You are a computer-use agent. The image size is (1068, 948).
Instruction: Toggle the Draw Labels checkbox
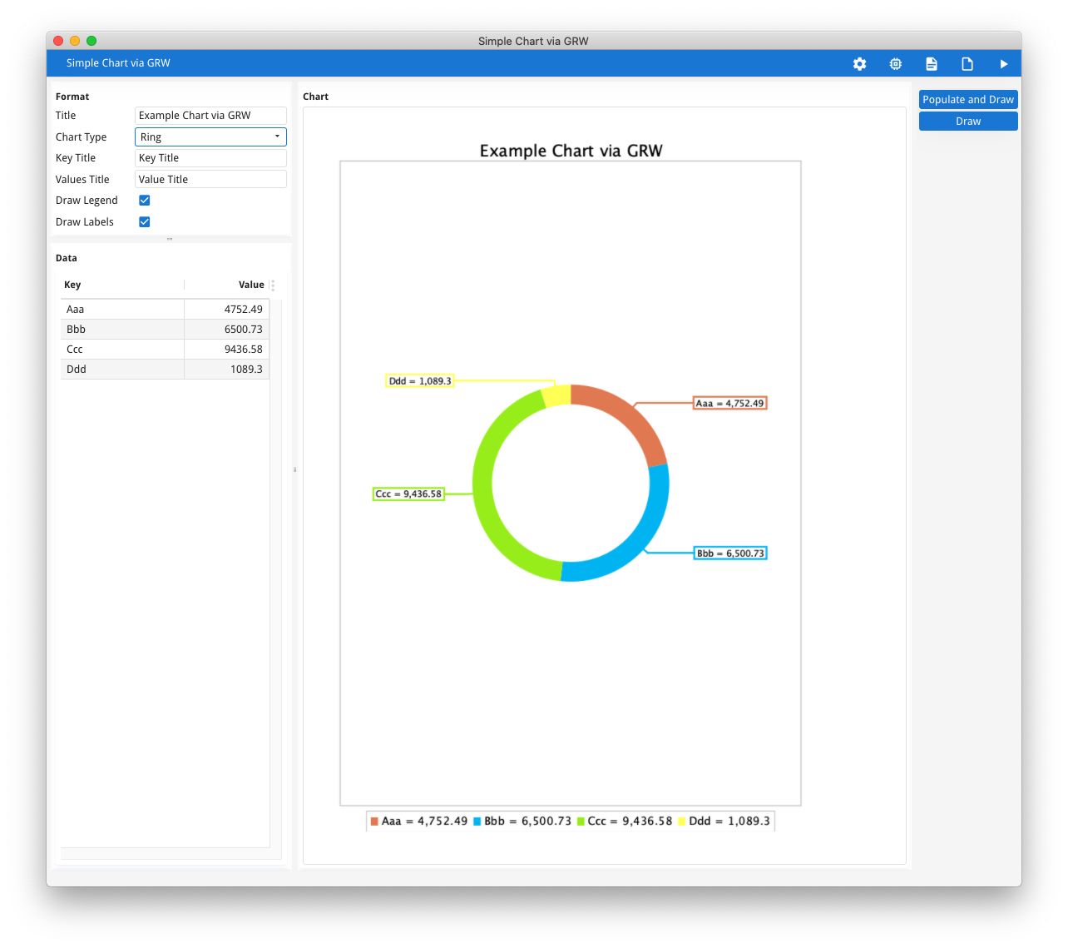point(144,221)
